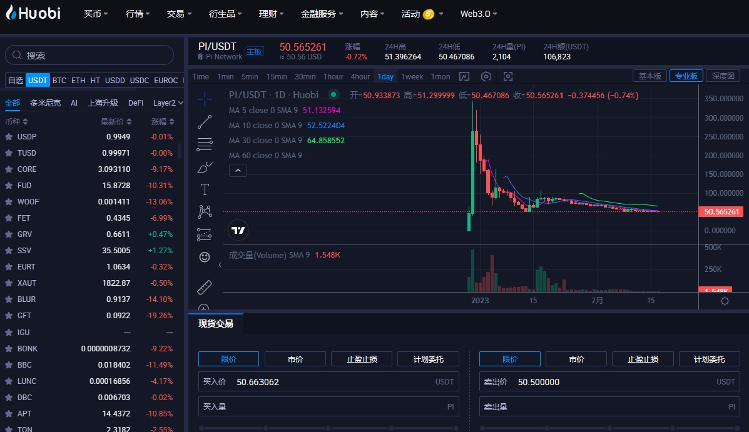This screenshot has height=432, width=749.
Task: Open the emoji sticker tool
Action: [205, 257]
